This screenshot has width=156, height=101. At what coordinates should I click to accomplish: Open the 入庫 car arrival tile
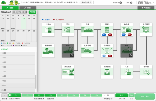[x=88, y=30]
